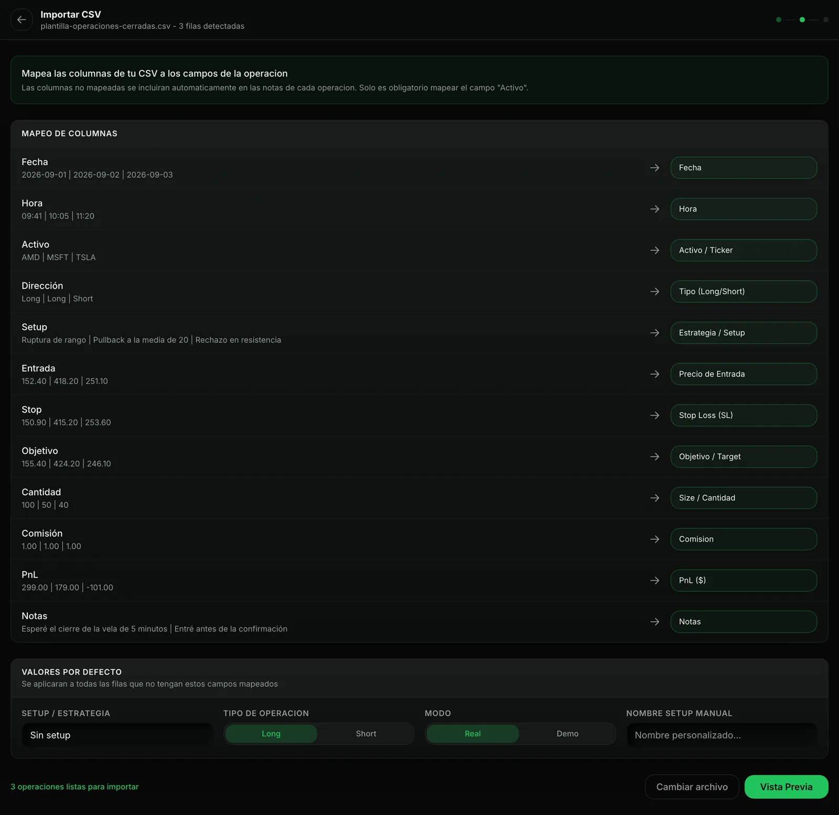Click the Hora row mapping arrow icon
839x815 pixels.
click(x=655, y=209)
